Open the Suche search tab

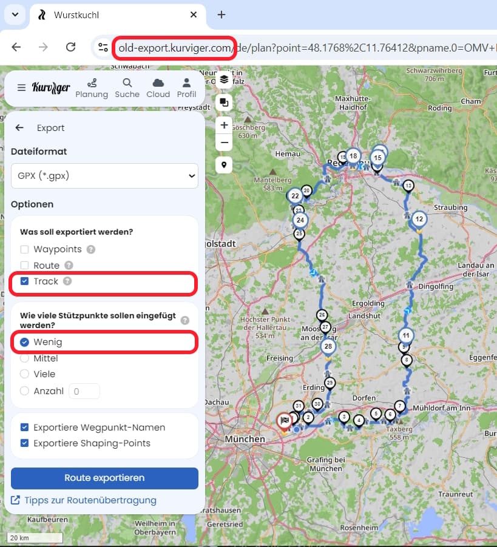coord(127,88)
